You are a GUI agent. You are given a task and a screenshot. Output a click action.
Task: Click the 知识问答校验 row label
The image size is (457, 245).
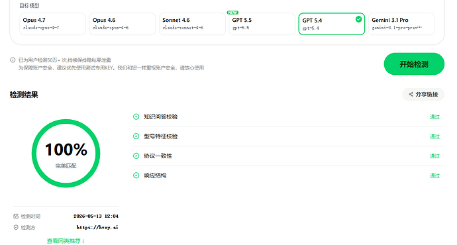(x=160, y=117)
